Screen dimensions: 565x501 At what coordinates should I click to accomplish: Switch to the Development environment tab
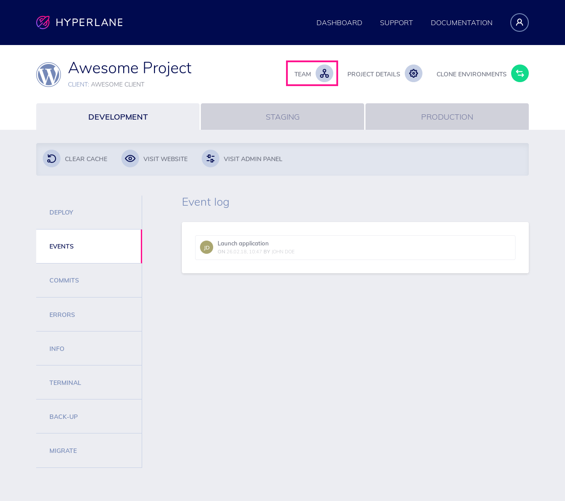(118, 117)
